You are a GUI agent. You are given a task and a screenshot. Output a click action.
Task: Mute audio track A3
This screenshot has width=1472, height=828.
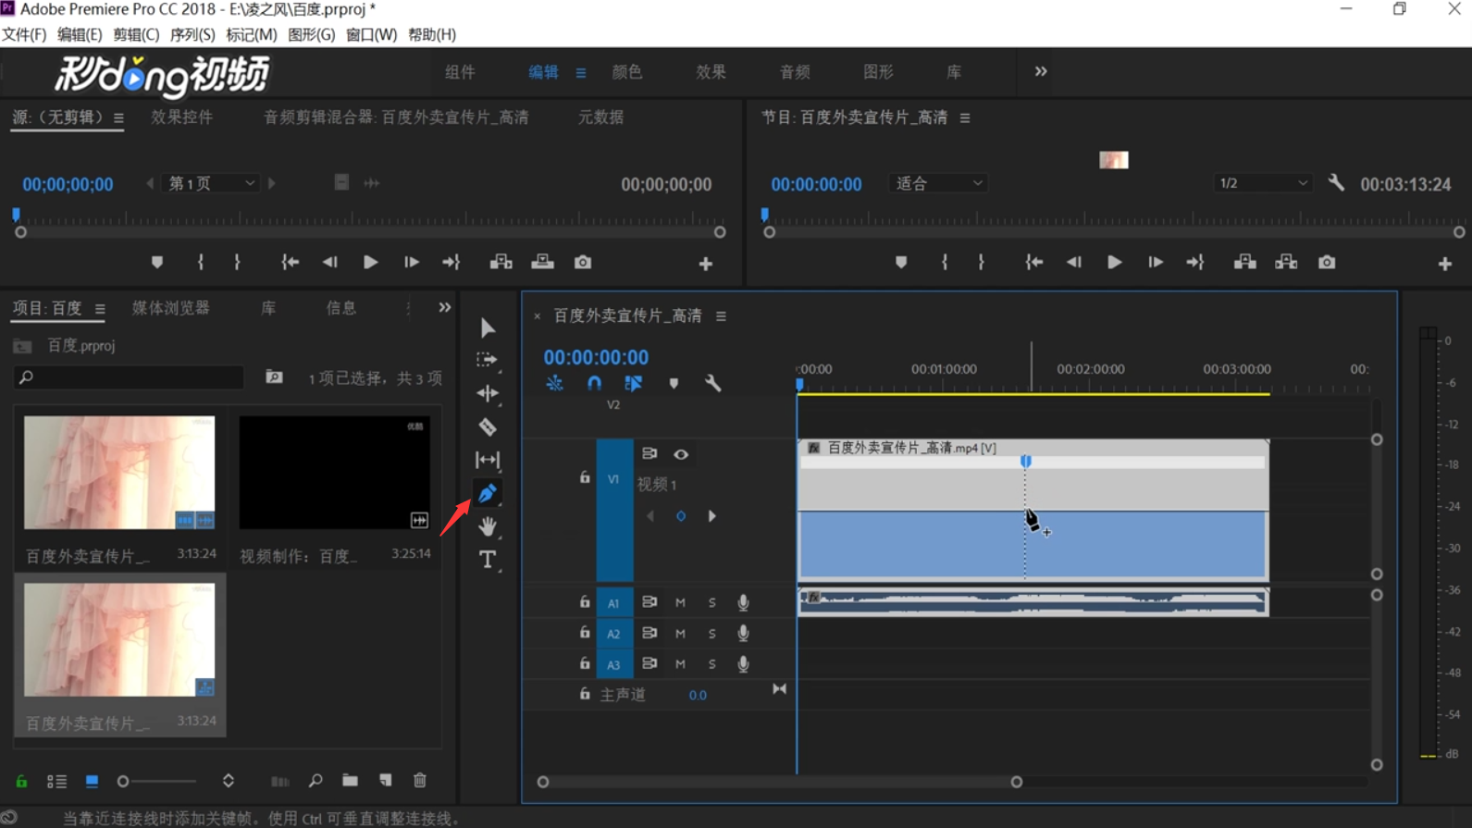pyautogui.click(x=680, y=664)
